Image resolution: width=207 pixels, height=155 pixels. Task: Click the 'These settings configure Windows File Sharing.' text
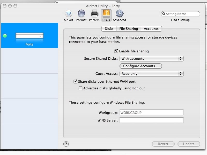[107, 102]
